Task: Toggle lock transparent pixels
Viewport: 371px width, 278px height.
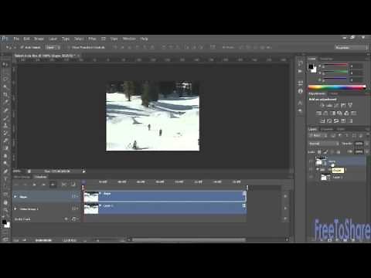Action: coord(319,152)
